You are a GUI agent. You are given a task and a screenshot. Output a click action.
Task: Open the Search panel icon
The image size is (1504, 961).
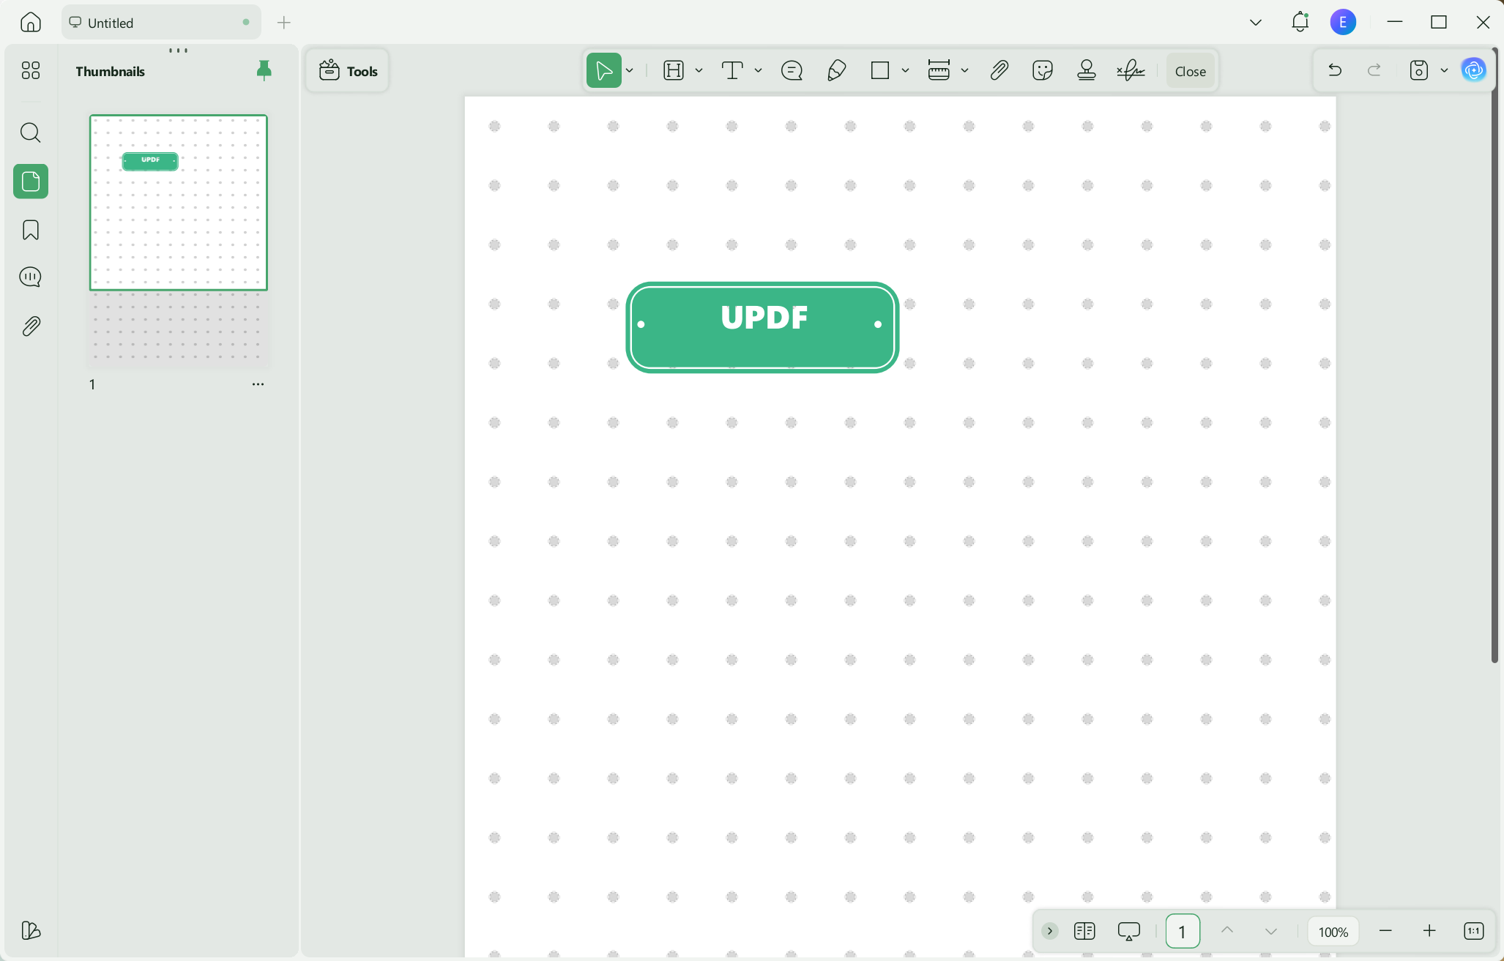coord(31,132)
